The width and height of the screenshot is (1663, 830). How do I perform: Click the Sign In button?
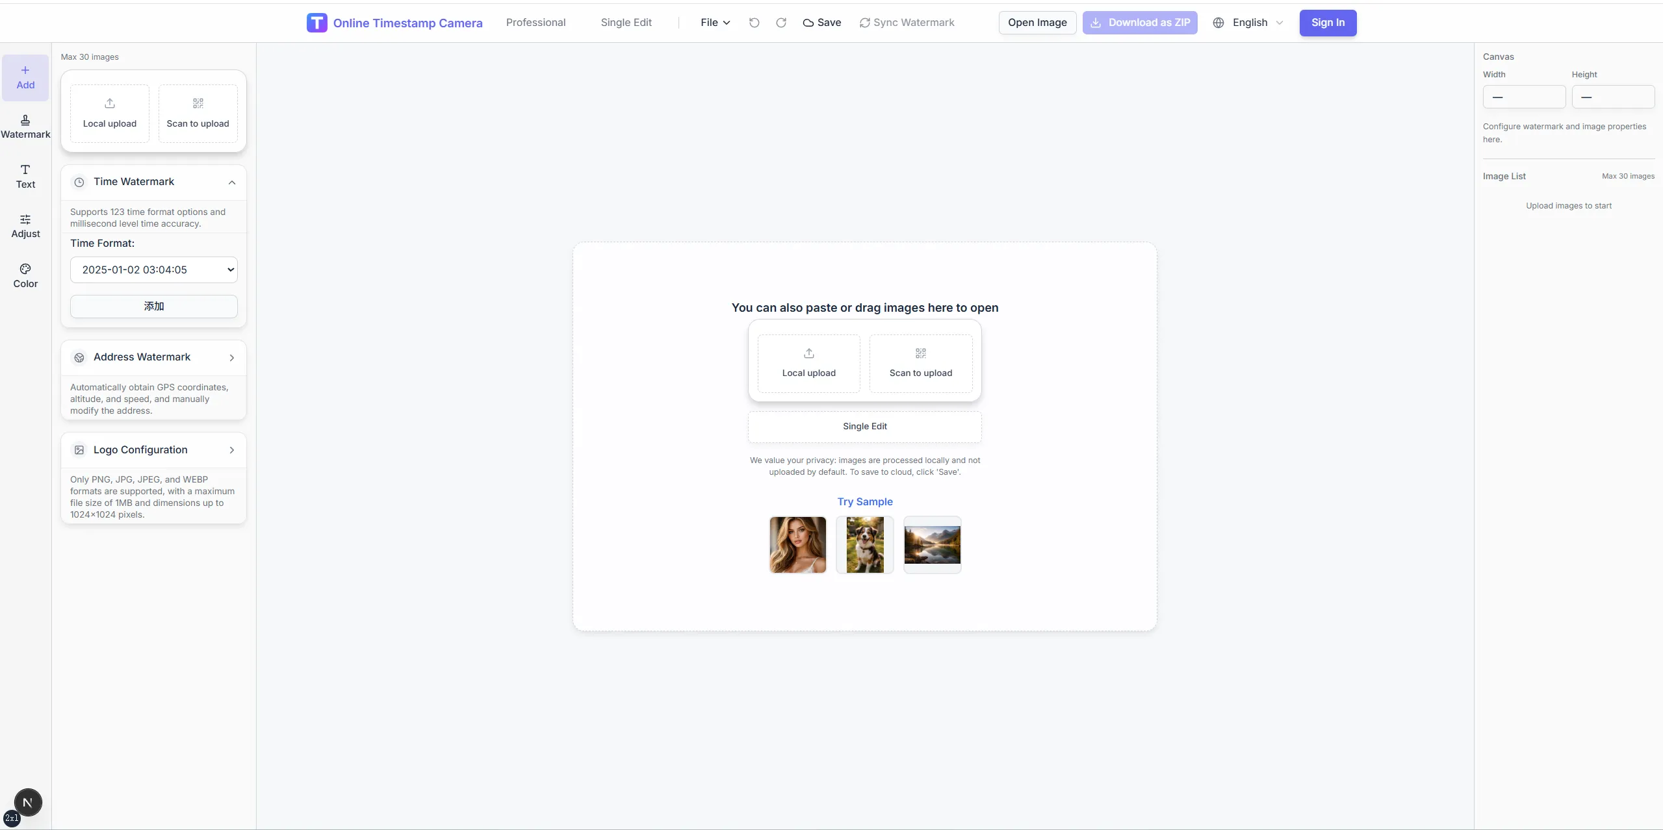(x=1328, y=23)
